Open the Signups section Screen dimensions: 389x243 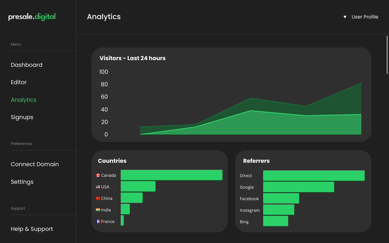pyautogui.click(x=22, y=117)
